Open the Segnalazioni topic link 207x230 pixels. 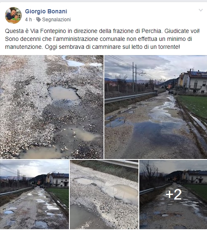(57, 20)
